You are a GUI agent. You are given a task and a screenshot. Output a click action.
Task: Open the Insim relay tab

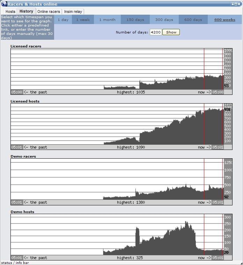73,12
